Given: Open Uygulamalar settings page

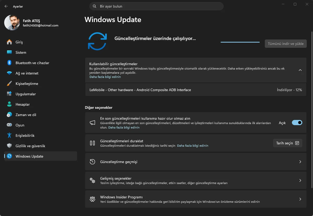Looking at the screenshot, I should point(41,94).
